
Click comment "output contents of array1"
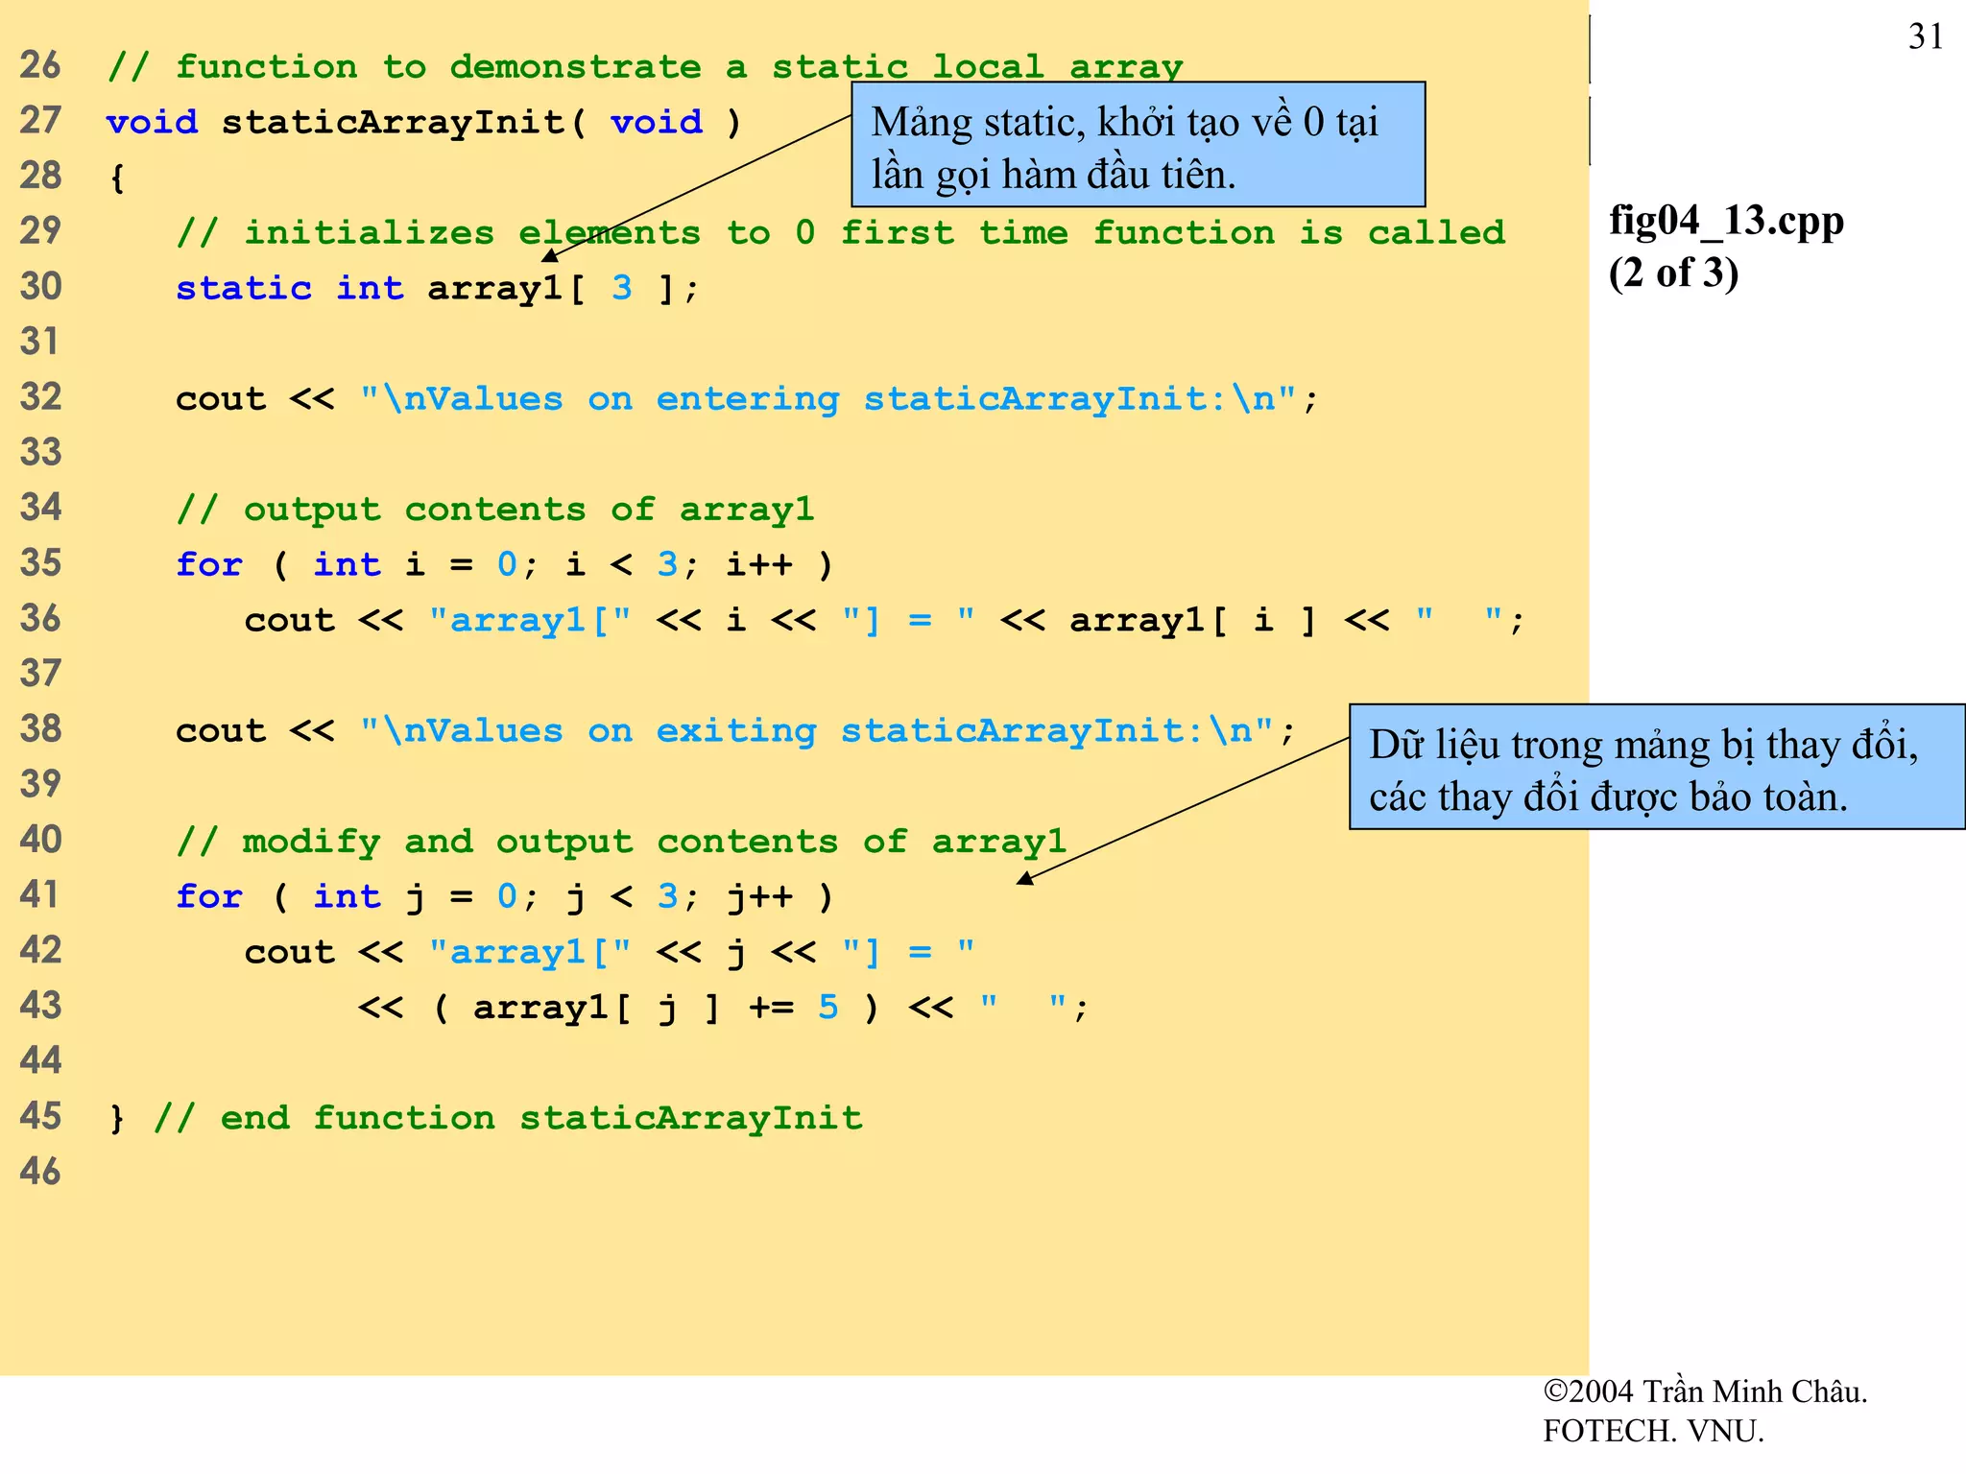click(x=495, y=510)
